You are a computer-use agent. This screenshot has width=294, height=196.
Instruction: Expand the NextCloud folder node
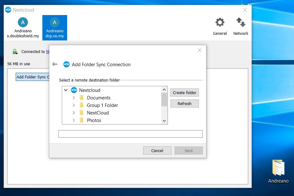click(74, 113)
